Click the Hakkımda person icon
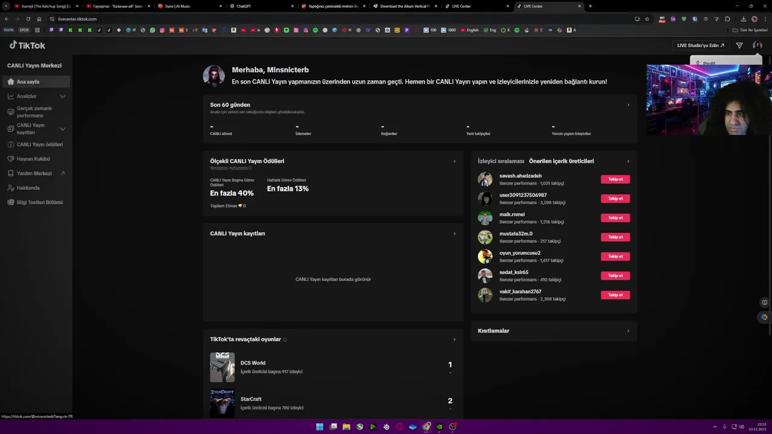 tap(11, 187)
